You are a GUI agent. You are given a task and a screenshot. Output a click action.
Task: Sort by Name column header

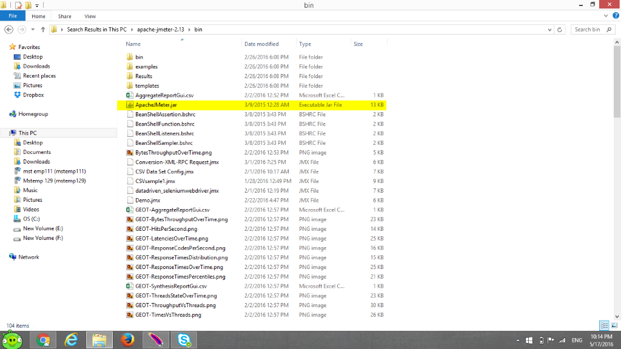coord(133,44)
